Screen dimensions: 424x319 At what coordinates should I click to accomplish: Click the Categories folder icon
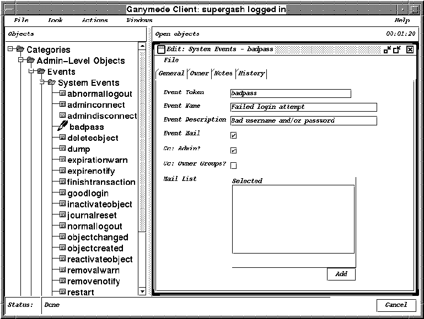click(x=20, y=50)
